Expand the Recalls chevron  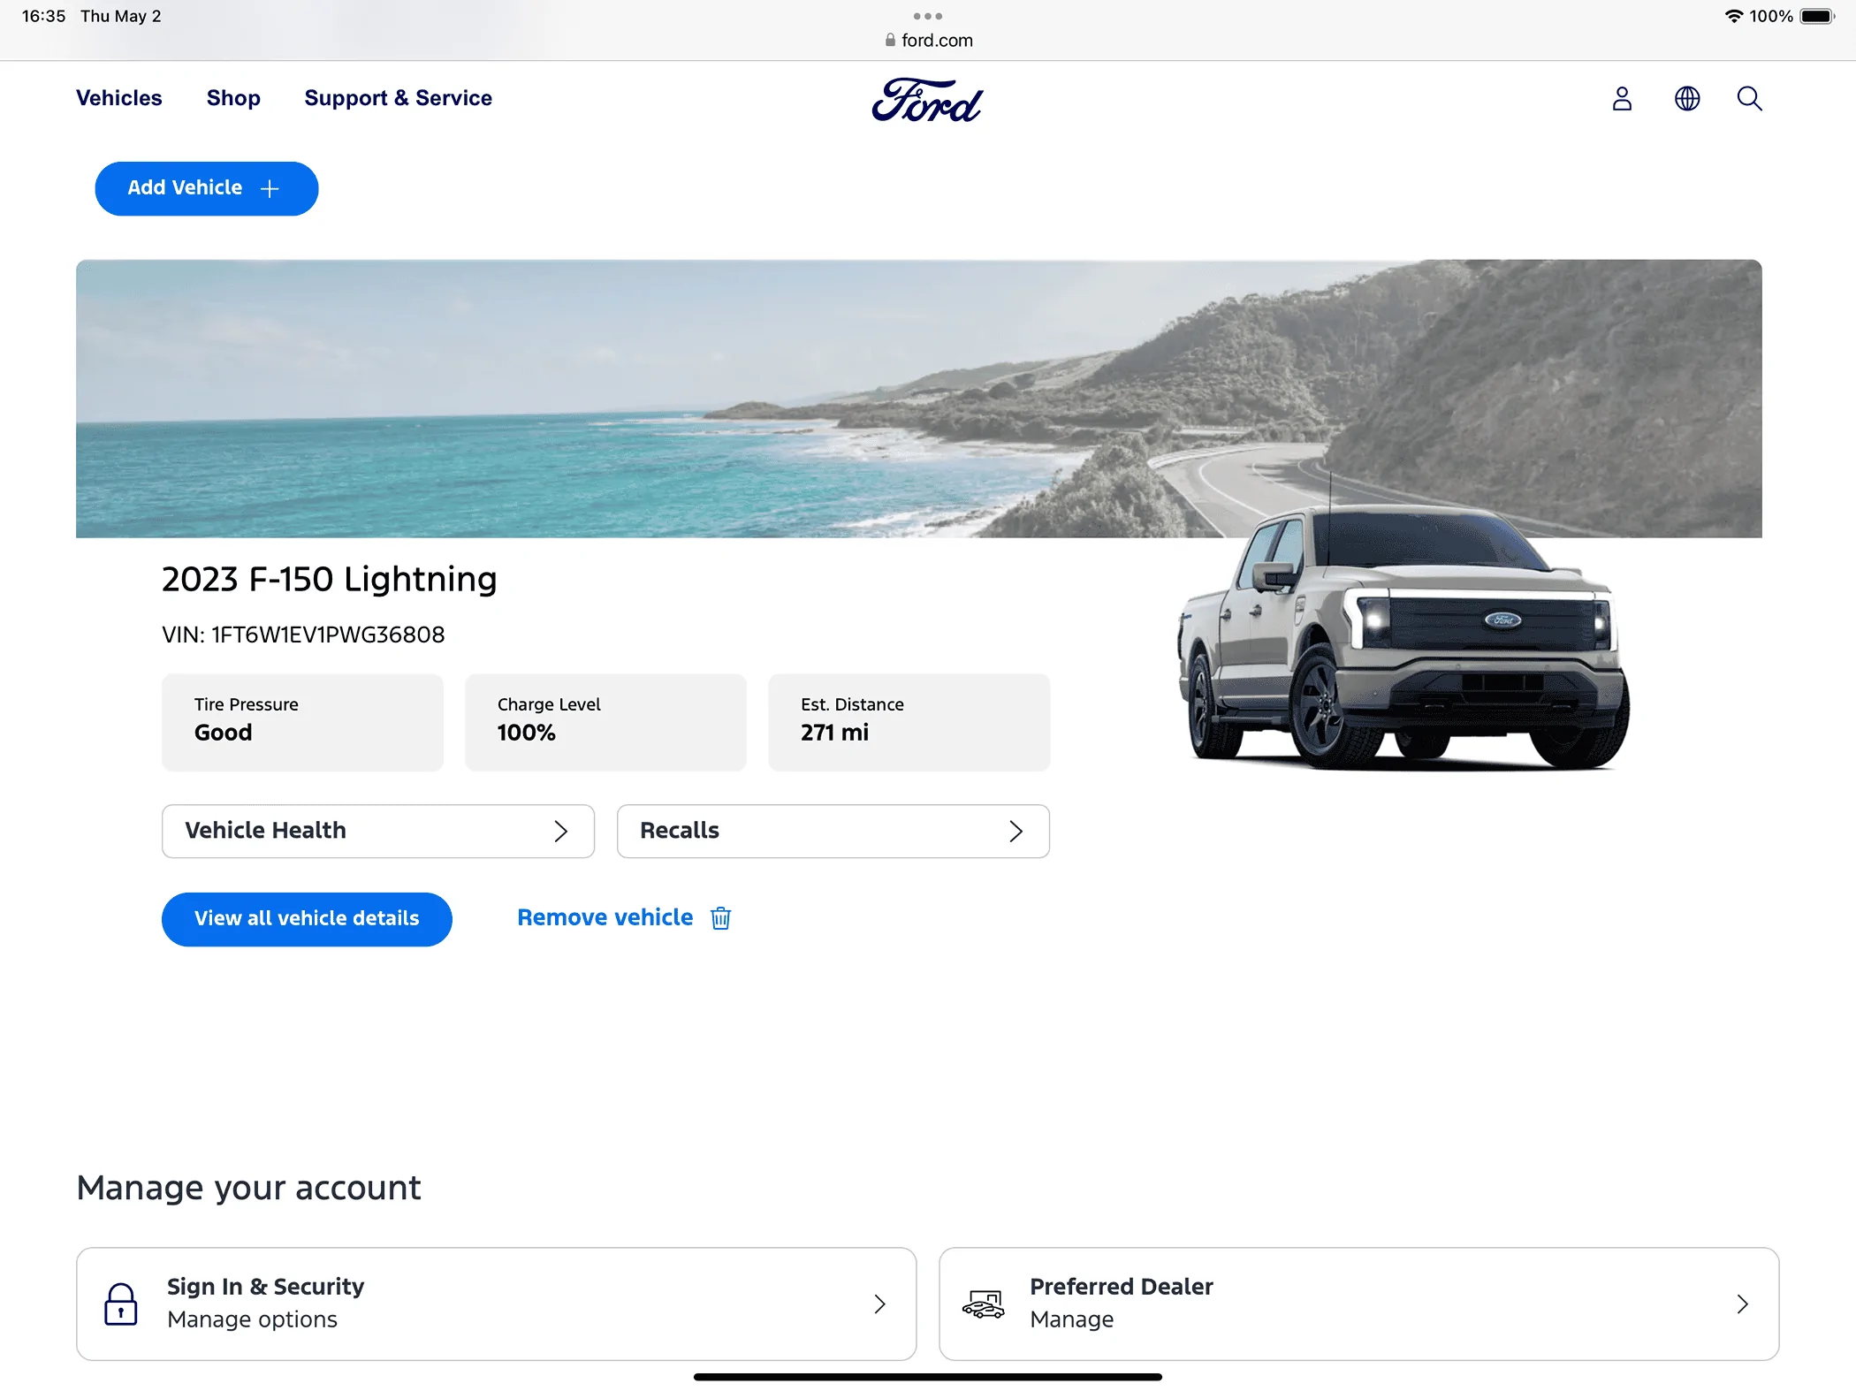pos(1015,831)
